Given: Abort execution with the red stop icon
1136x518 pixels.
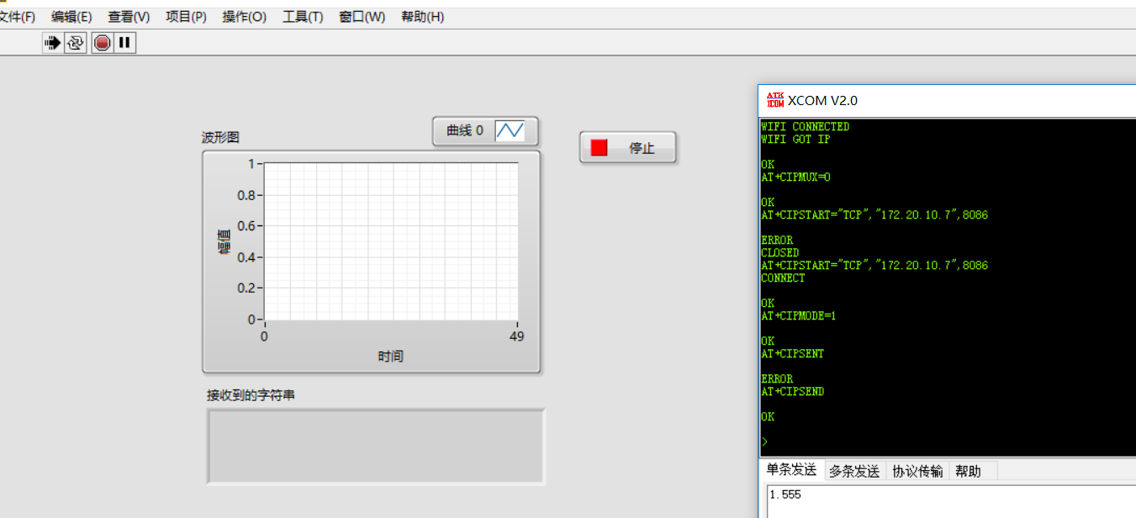Looking at the screenshot, I should (103, 43).
